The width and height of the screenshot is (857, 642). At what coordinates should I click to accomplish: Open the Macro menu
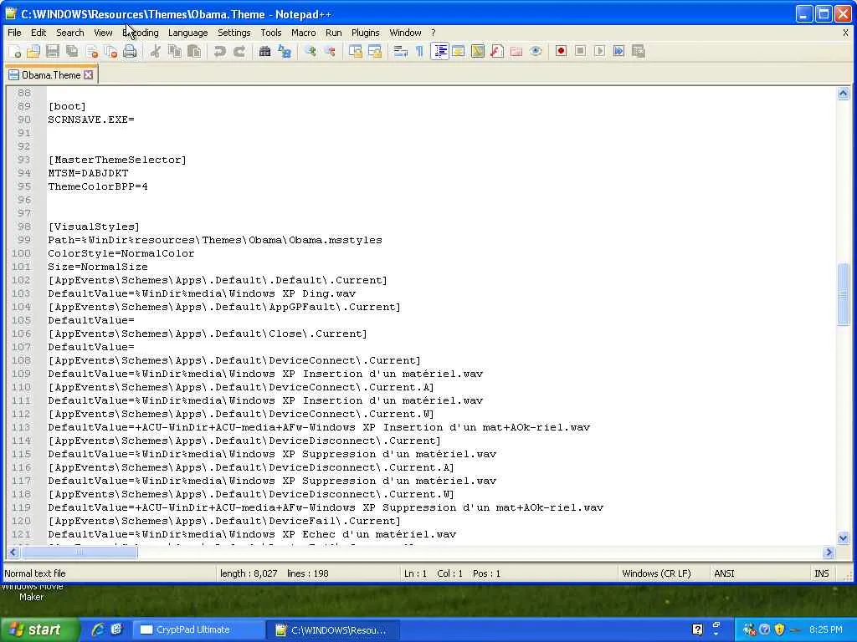click(x=303, y=33)
